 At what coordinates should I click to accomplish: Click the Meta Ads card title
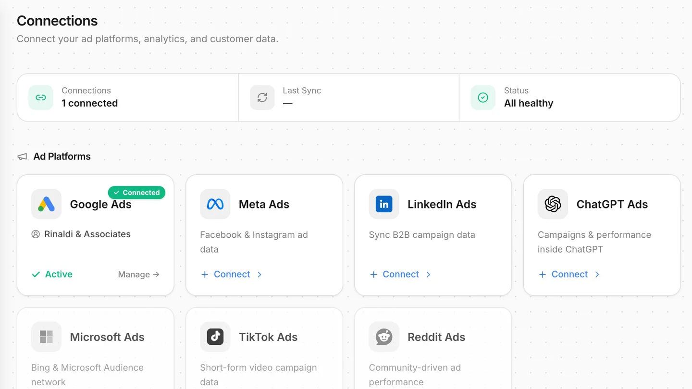click(x=264, y=204)
